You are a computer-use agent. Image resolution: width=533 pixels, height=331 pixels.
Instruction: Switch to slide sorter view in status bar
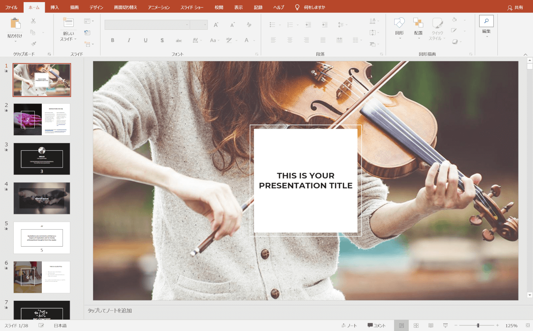point(416,326)
